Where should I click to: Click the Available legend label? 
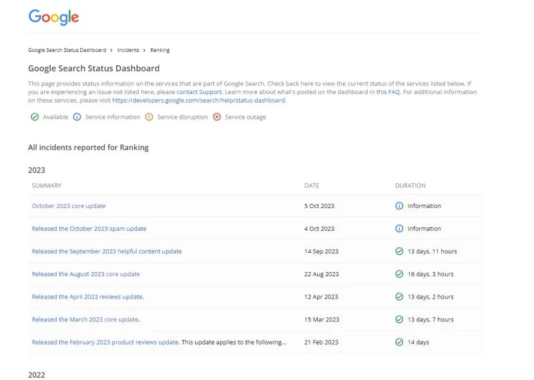[55, 117]
